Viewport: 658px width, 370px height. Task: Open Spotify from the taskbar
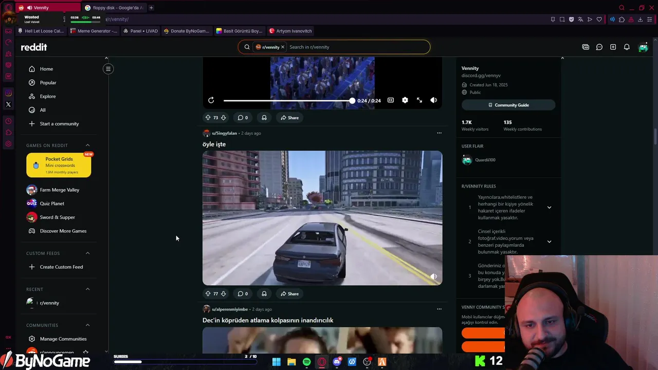(x=306, y=362)
